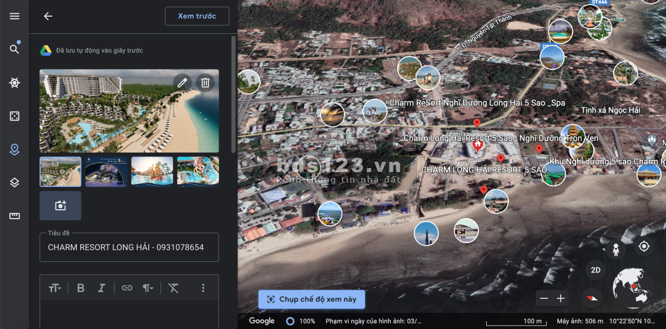
Task: Click the globe overview minimap
Action: [633, 288]
